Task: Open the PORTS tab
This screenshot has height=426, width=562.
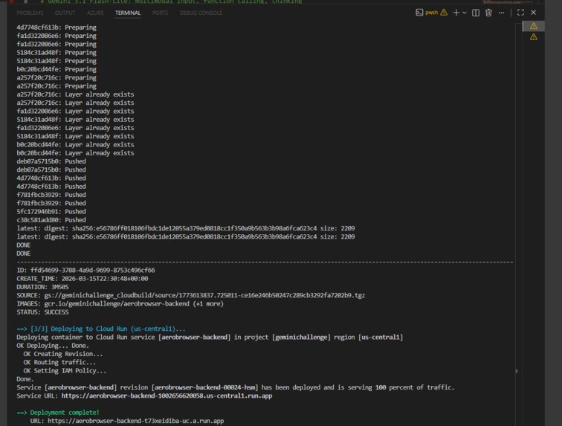Action: (160, 13)
